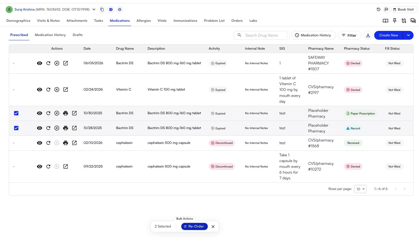Switch to the Demographics tab
Image resolution: width=419 pixels, height=246 pixels.
pyautogui.click(x=18, y=21)
